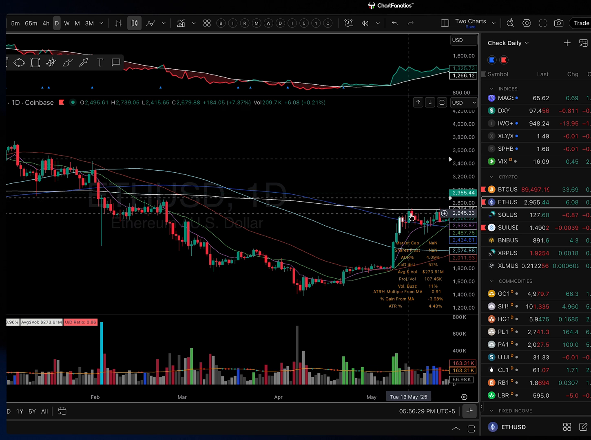Image resolution: width=591 pixels, height=440 pixels.
Task: Toggle quick indicator button 5
Action: click(304, 23)
